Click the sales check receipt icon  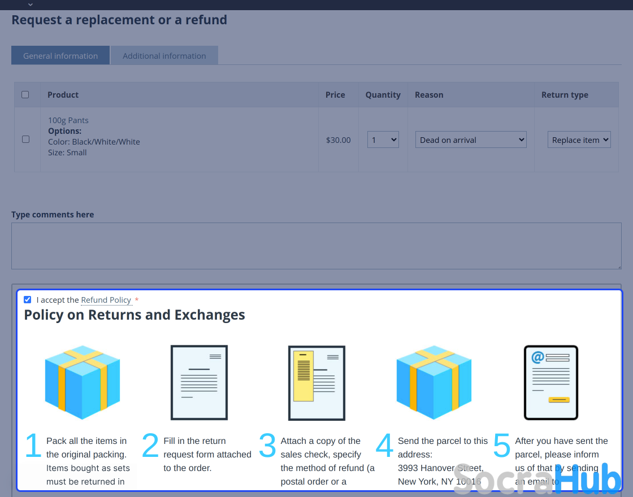[x=316, y=382]
